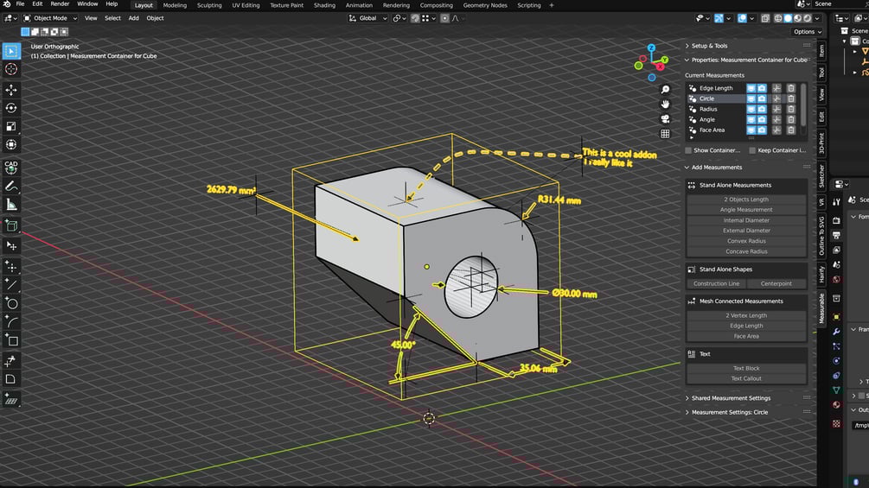Viewport: 869px width, 488px height.
Task: Click the Z axis on navigation gizmo
Action: point(651,48)
